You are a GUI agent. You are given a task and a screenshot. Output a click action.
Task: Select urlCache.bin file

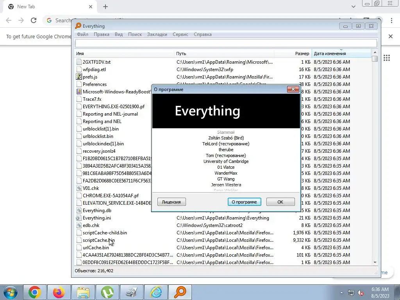(x=96, y=247)
